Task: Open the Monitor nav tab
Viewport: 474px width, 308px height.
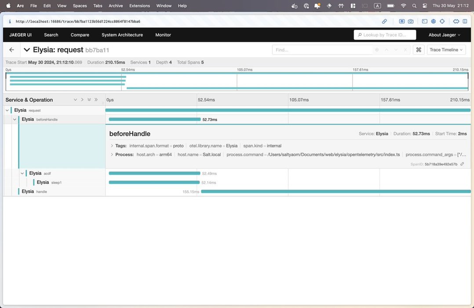Action: (163, 35)
